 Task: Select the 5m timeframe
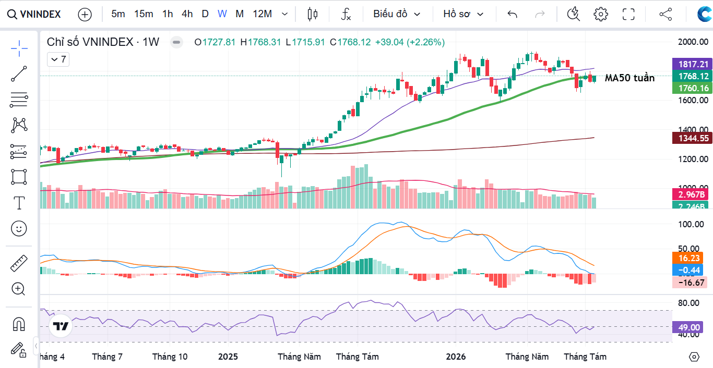pos(118,14)
